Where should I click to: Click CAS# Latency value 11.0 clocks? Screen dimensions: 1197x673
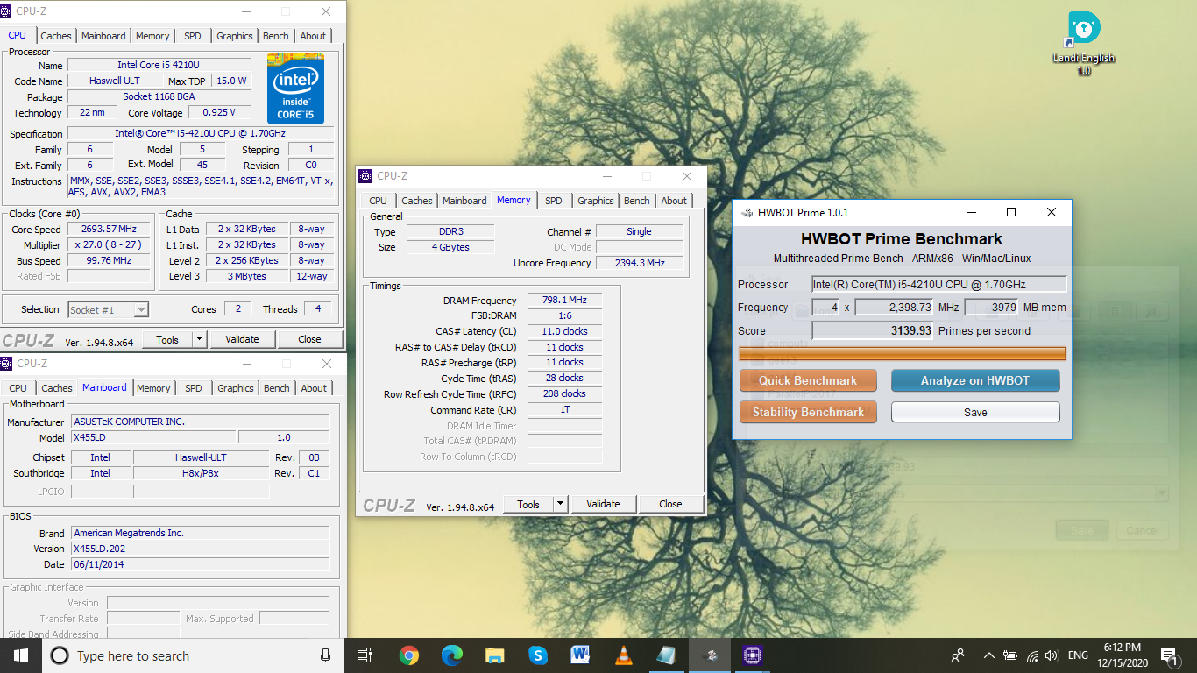point(564,331)
